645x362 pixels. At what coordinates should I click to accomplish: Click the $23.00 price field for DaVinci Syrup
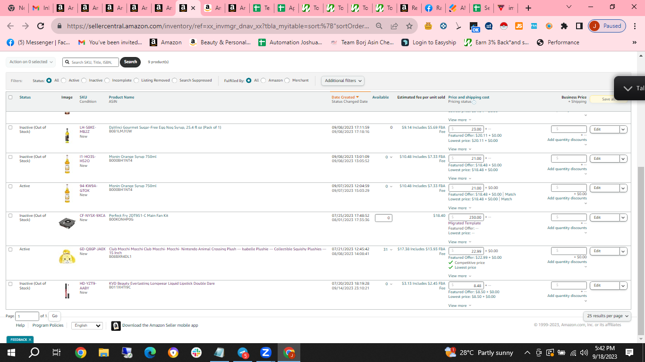click(466, 129)
